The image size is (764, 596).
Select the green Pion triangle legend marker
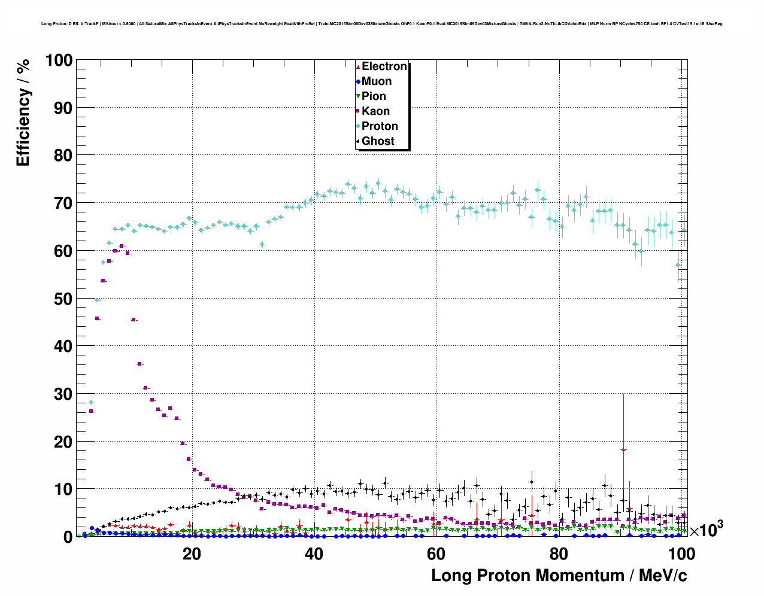(358, 96)
